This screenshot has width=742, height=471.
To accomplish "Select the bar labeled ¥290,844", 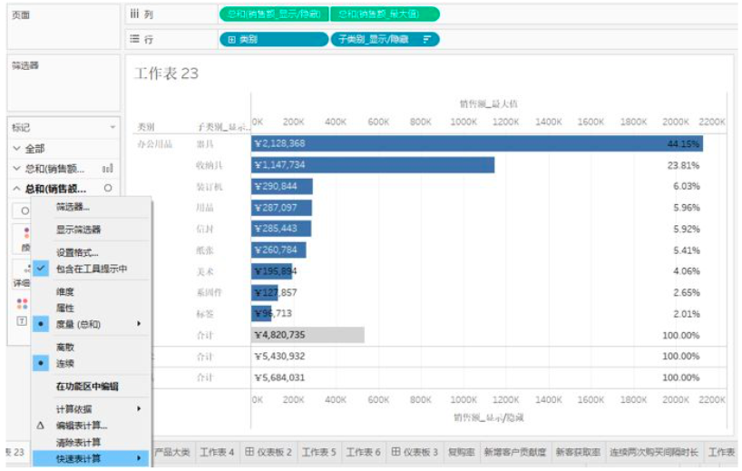I will pyautogui.click(x=282, y=186).
